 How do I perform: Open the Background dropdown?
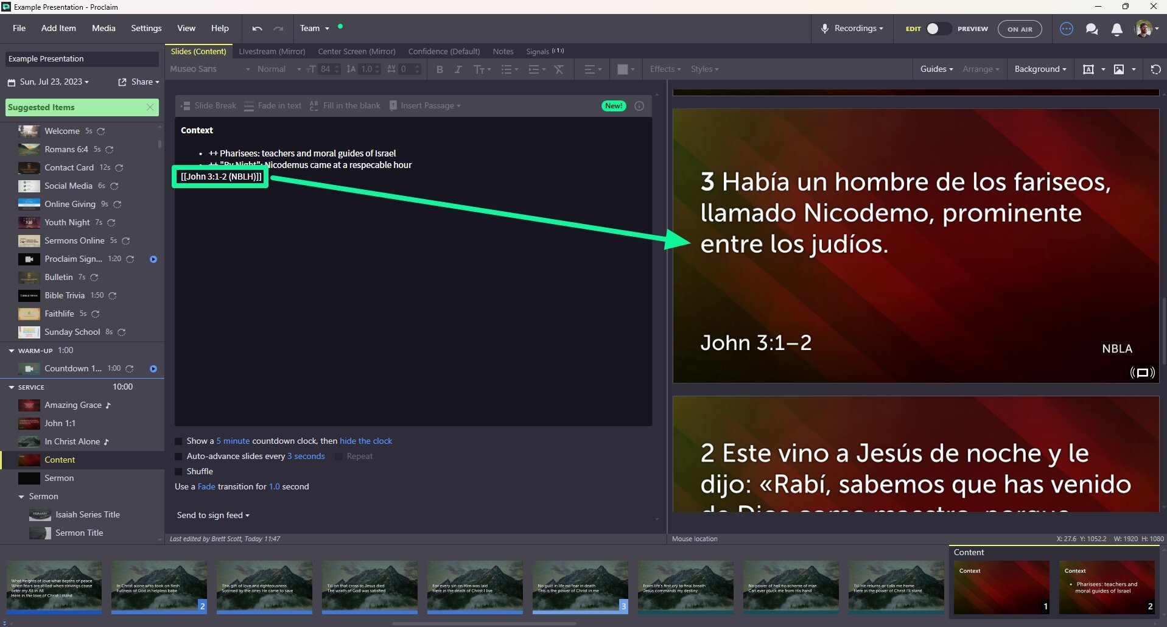[x=1040, y=69]
